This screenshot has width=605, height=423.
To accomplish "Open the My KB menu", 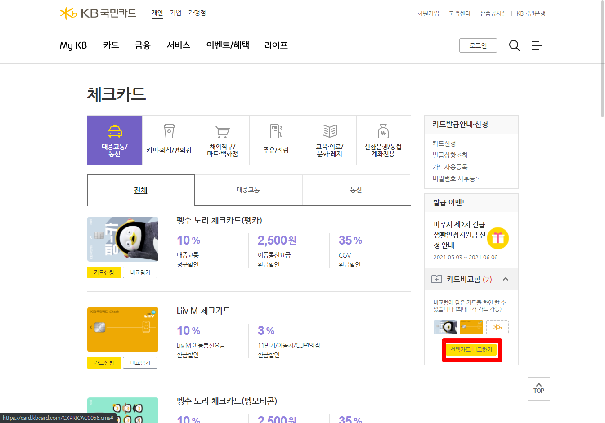I will pyautogui.click(x=73, y=45).
